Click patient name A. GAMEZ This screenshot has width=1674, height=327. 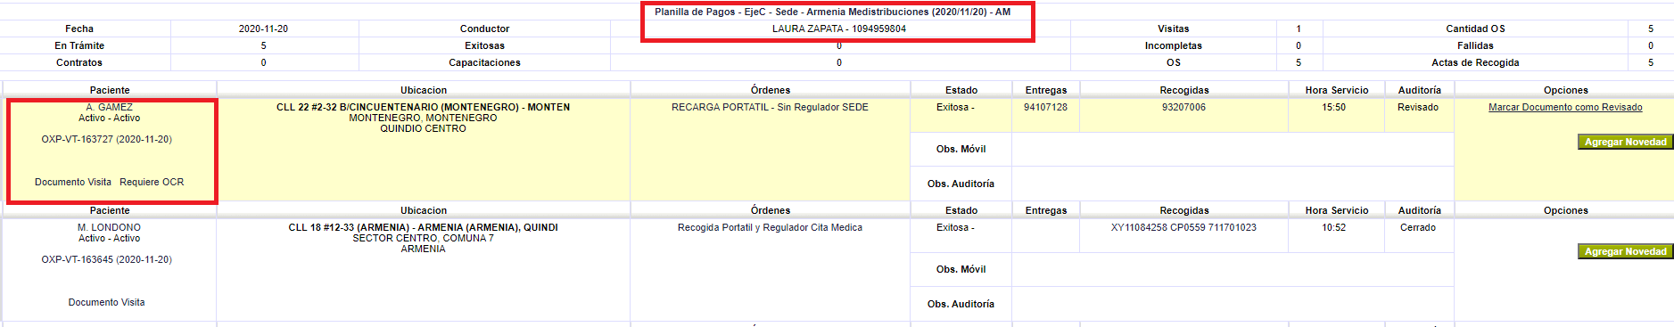(109, 107)
